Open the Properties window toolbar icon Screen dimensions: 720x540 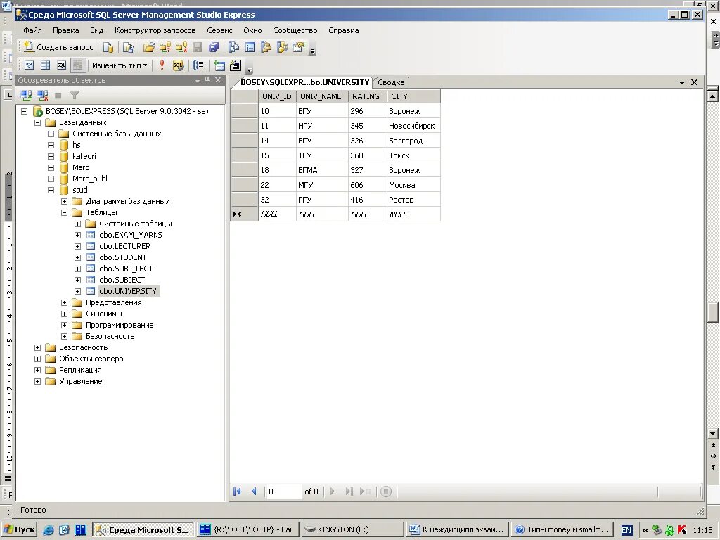point(298,47)
